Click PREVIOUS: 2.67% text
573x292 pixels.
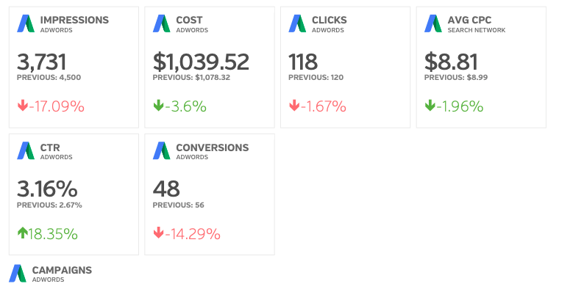pos(49,205)
